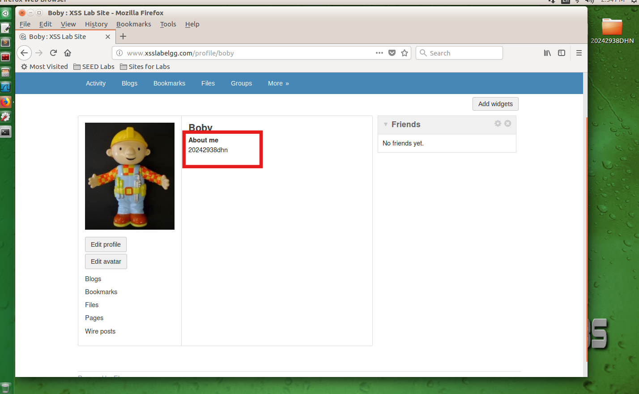639x394 pixels.
Task: Open Terminal from the dock
Action: 5,132
